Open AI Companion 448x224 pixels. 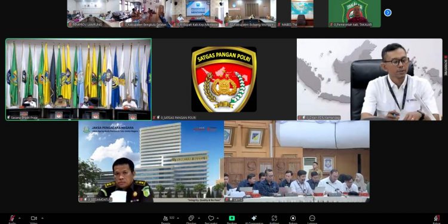tap(254, 218)
